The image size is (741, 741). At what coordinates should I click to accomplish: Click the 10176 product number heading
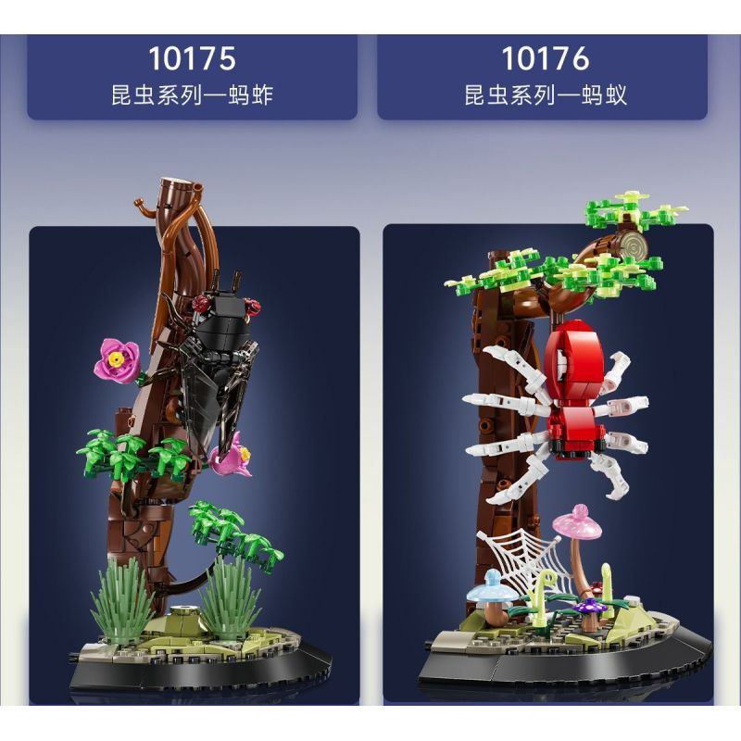click(x=546, y=58)
